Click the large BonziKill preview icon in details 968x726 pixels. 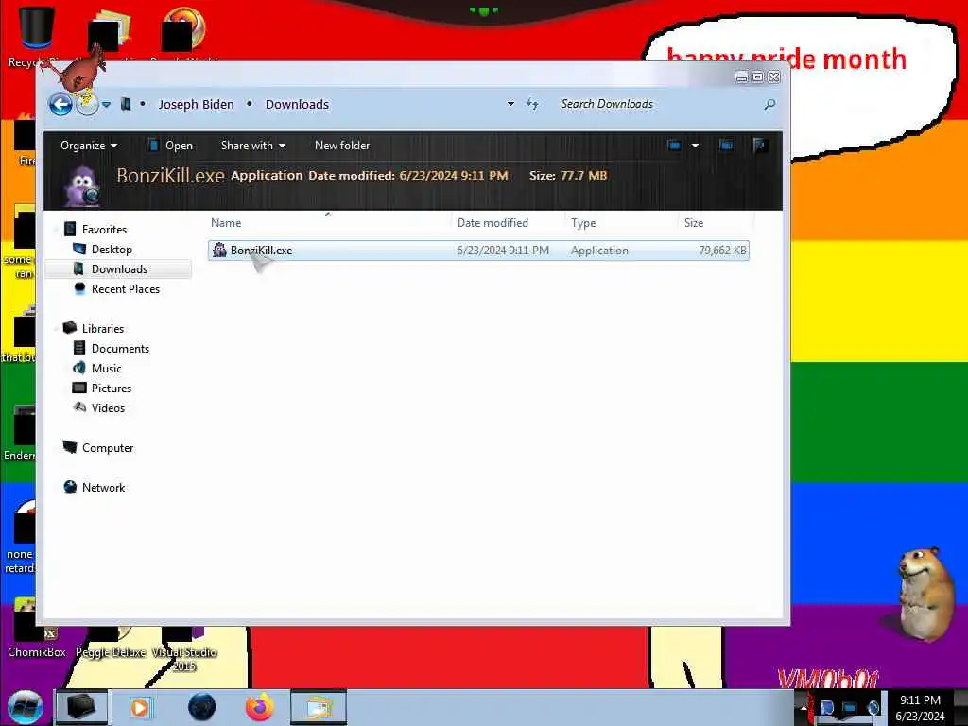pos(83,186)
